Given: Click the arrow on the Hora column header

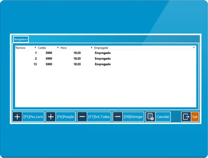Looking at the screenshot, I should click(x=92, y=48).
